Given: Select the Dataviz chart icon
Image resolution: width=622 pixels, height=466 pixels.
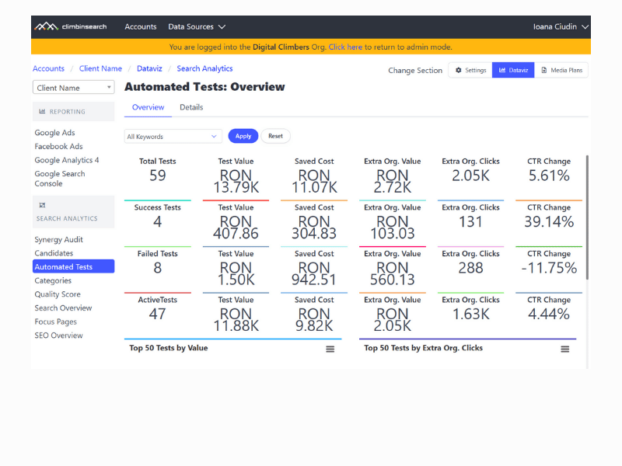Looking at the screenshot, I should [x=513, y=70].
